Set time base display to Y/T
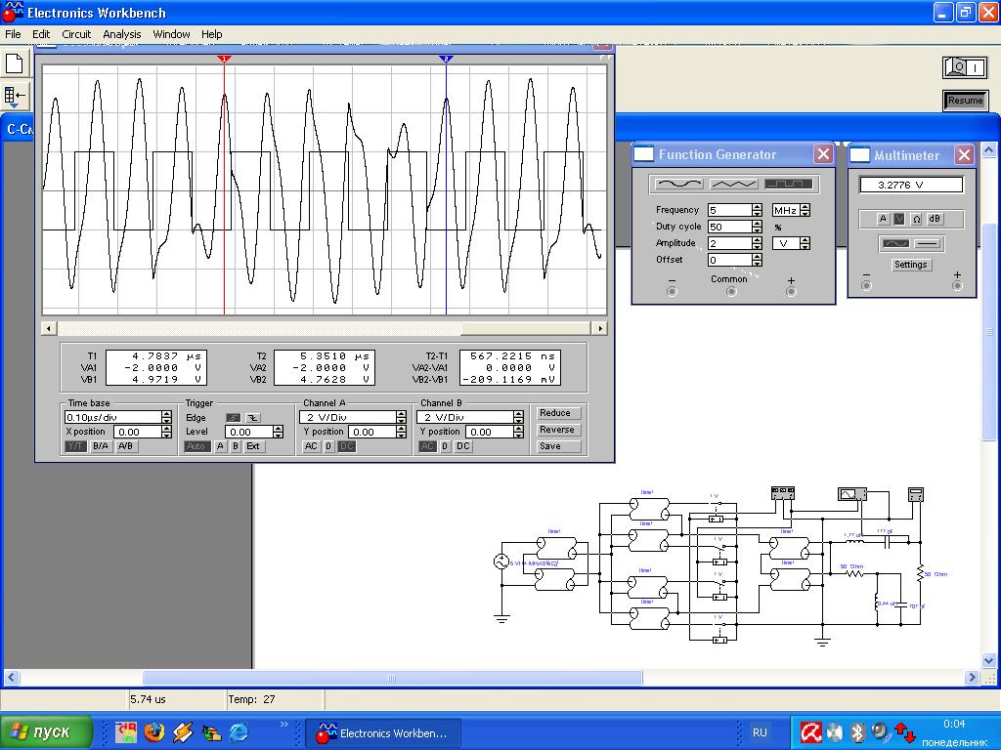 [x=75, y=446]
